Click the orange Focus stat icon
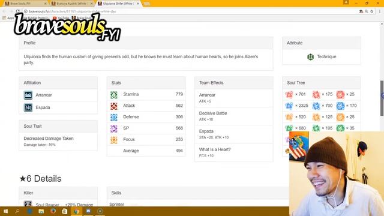The width and height of the screenshot is (384, 216). [x=114, y=140]
